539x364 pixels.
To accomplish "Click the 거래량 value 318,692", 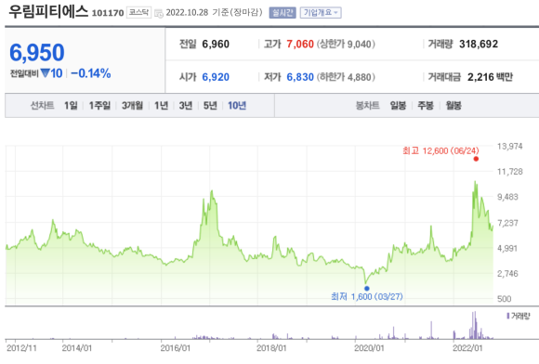I will tap(479, 44).
